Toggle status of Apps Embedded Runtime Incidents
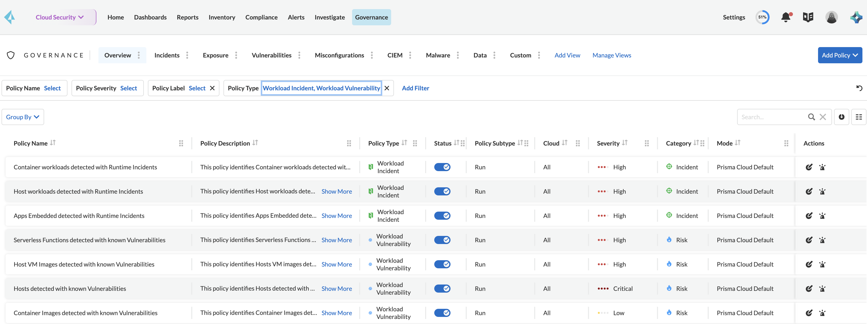 (442, 216)
